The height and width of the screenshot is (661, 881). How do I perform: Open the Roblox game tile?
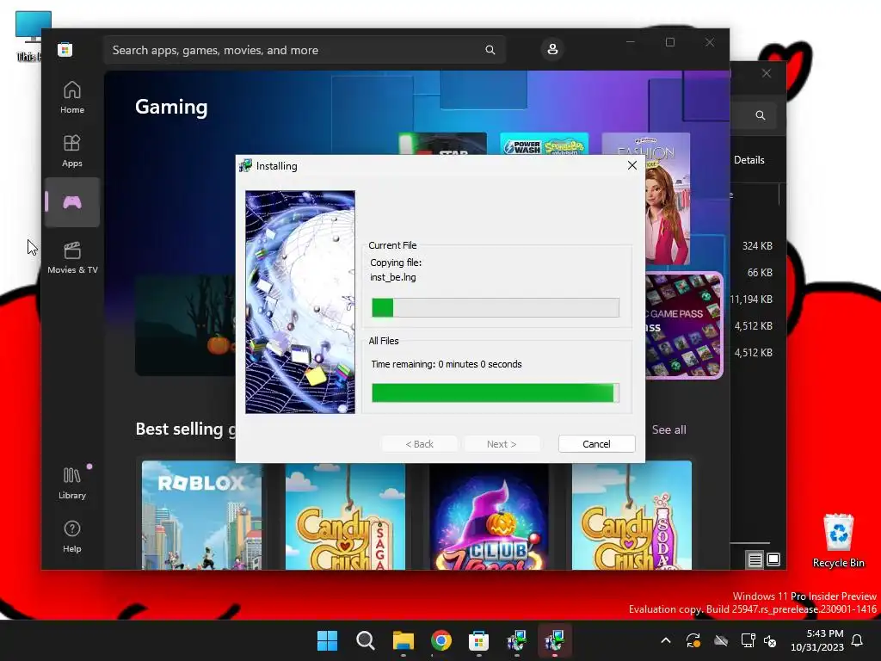point(201,516)
